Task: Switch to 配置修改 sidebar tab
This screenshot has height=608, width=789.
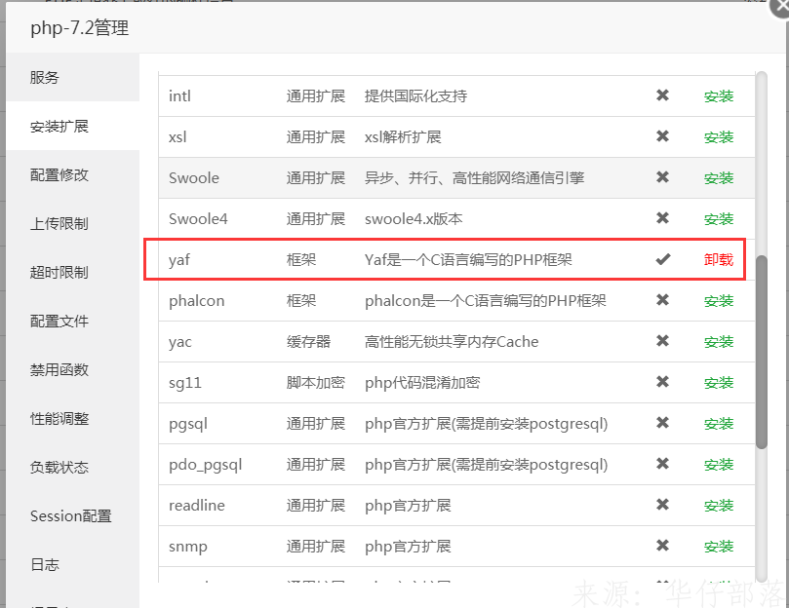Action: coord(59,175)
